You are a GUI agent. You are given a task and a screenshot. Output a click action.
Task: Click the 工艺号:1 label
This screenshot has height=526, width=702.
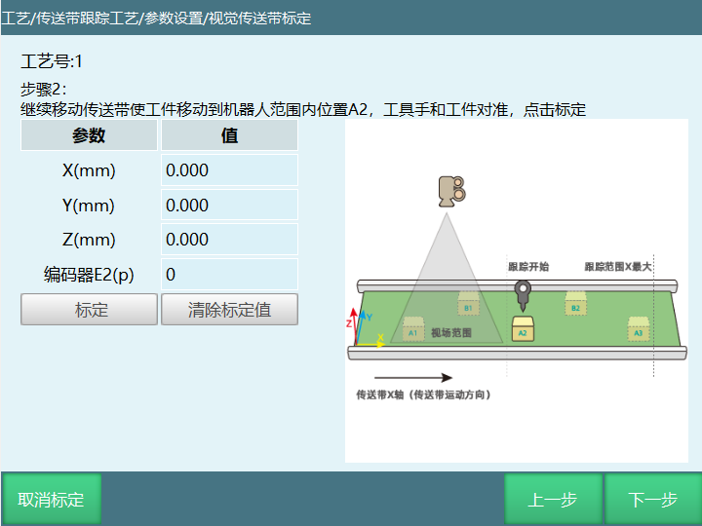[52, 61]
